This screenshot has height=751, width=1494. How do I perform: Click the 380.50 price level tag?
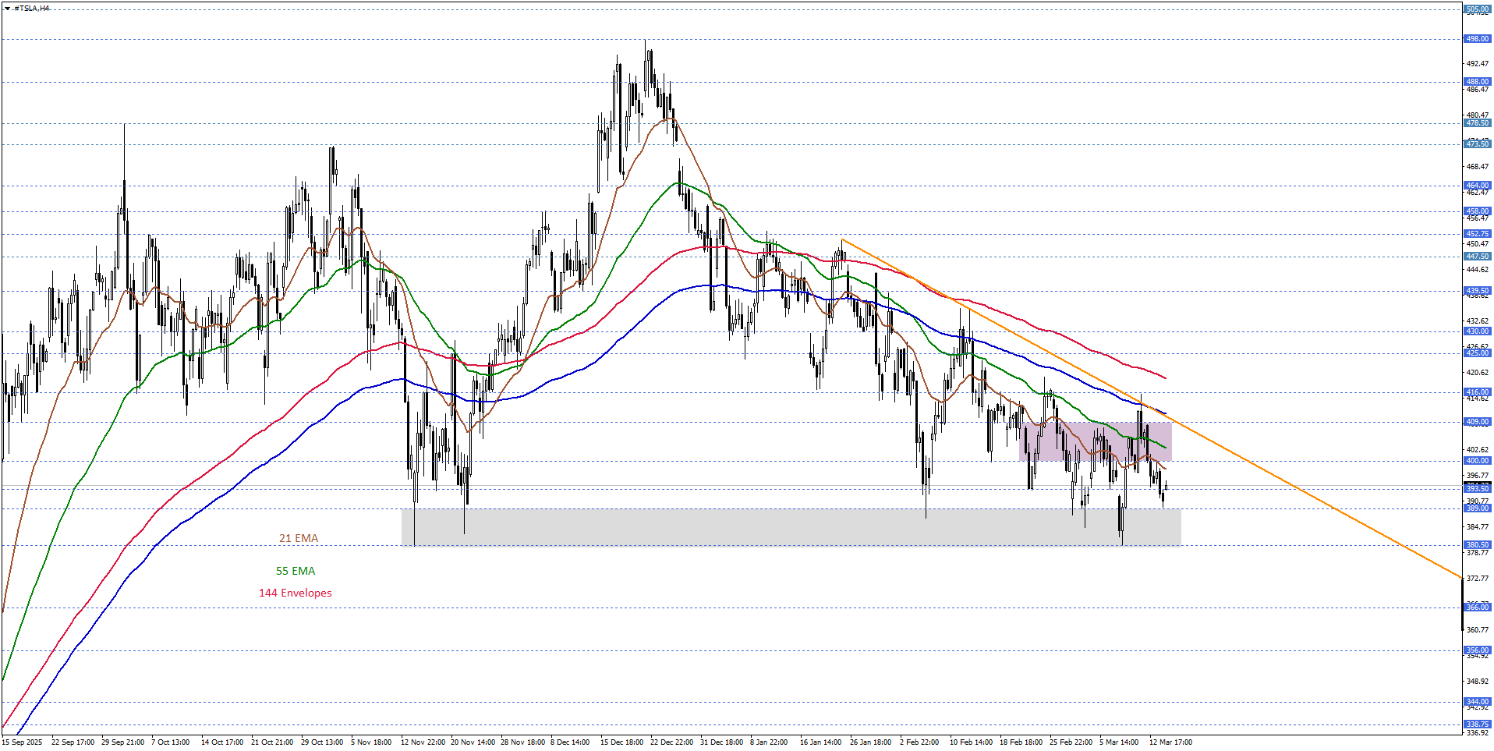pyautogui.click(x=1477, y=545)
